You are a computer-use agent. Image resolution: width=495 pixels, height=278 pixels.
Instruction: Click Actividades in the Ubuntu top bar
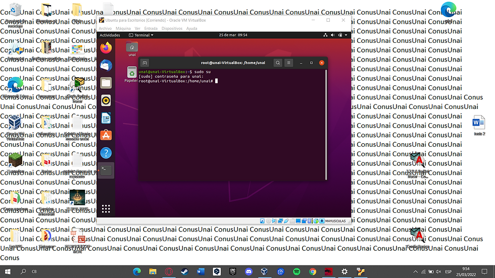110,35
